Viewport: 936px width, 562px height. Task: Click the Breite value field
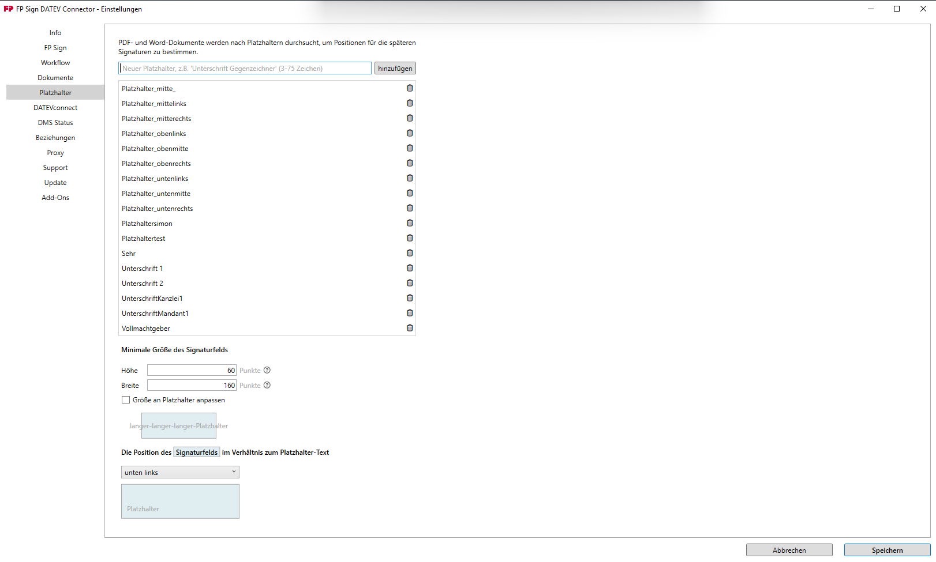(192, 385)
